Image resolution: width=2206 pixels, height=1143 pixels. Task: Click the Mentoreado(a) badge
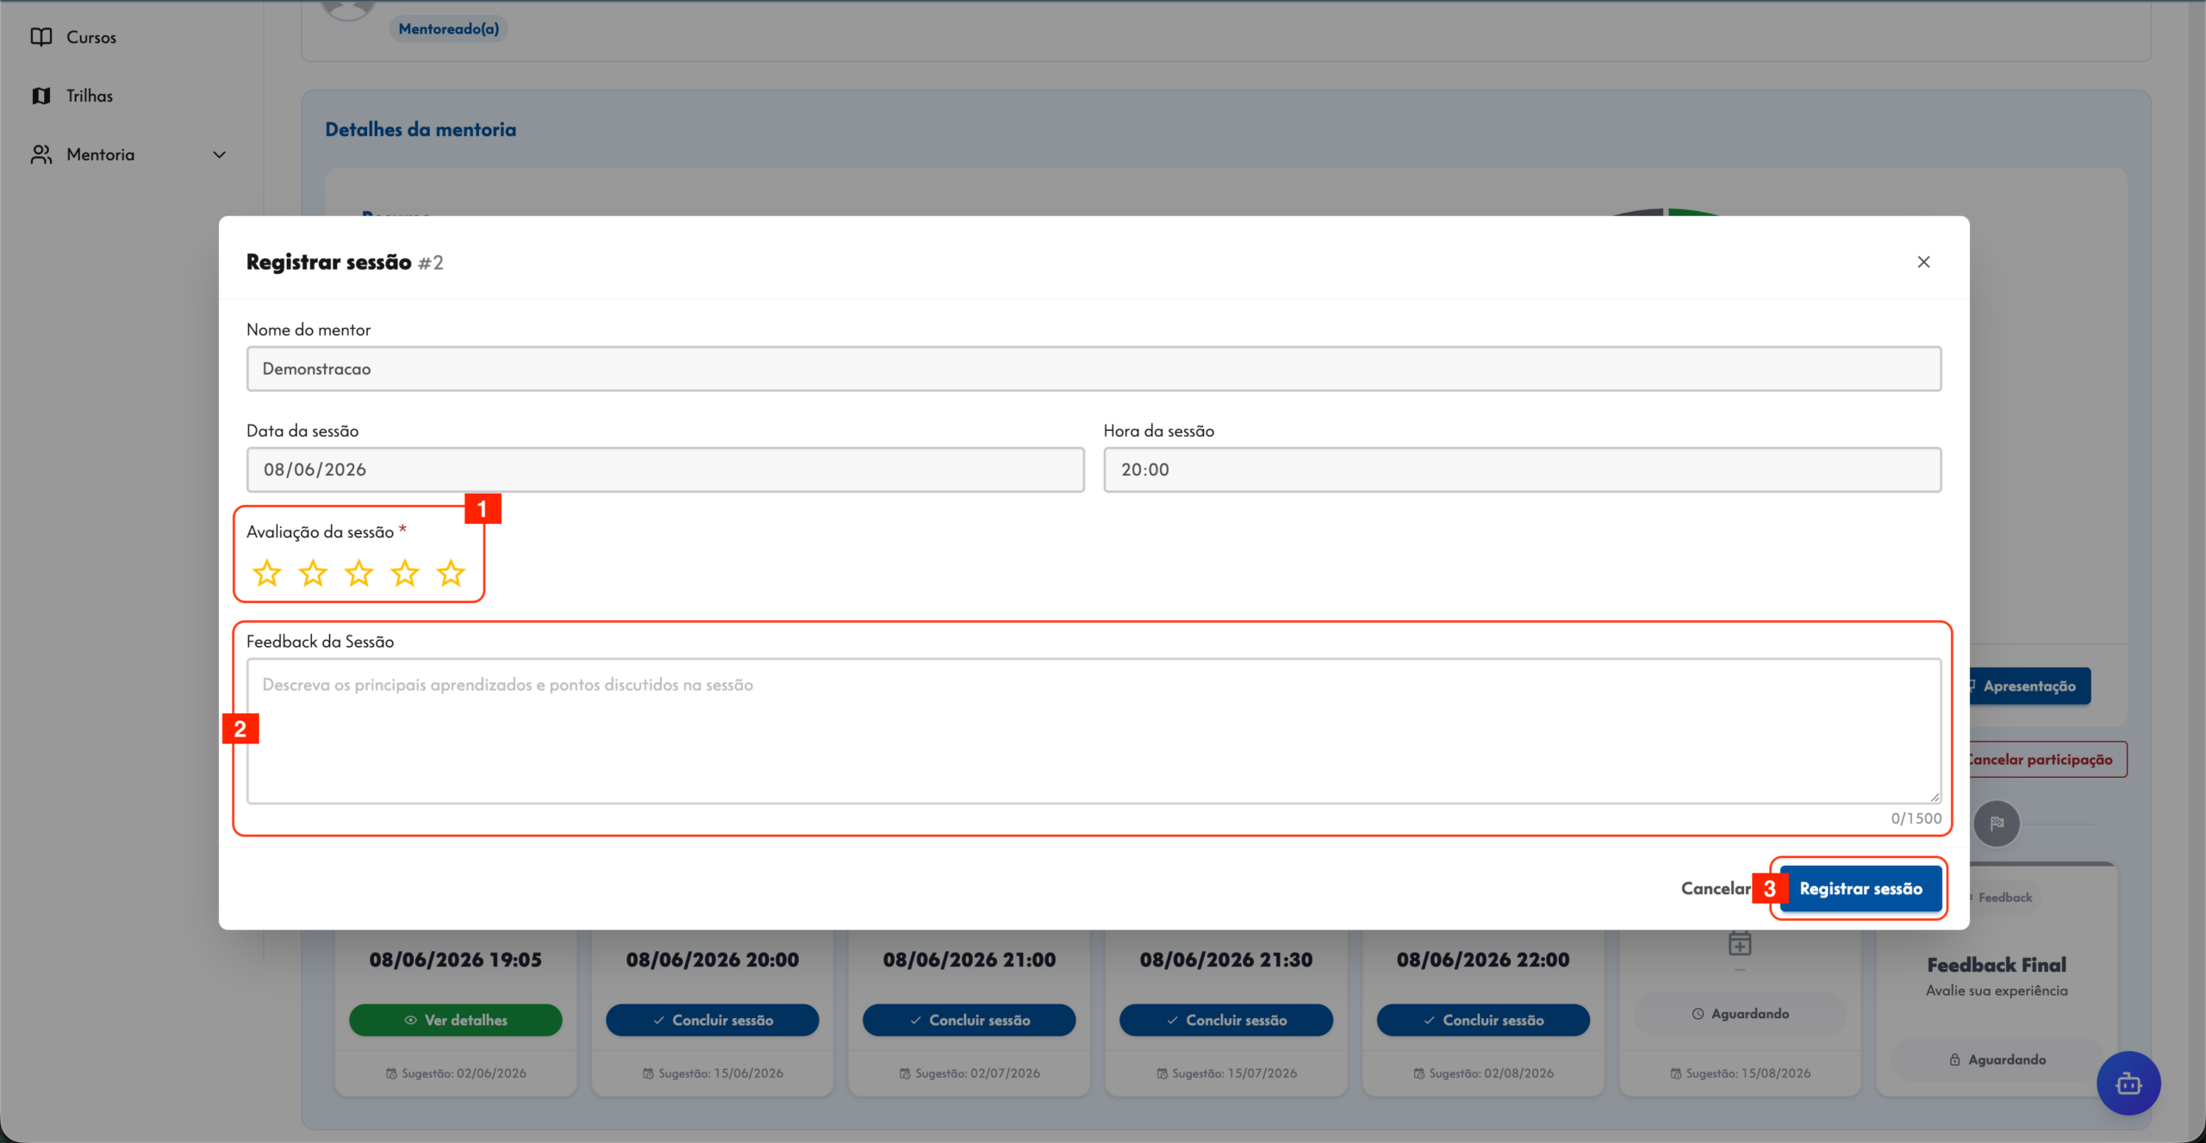coord(449,28)
